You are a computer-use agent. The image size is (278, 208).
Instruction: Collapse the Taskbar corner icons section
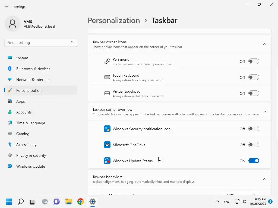264,44
